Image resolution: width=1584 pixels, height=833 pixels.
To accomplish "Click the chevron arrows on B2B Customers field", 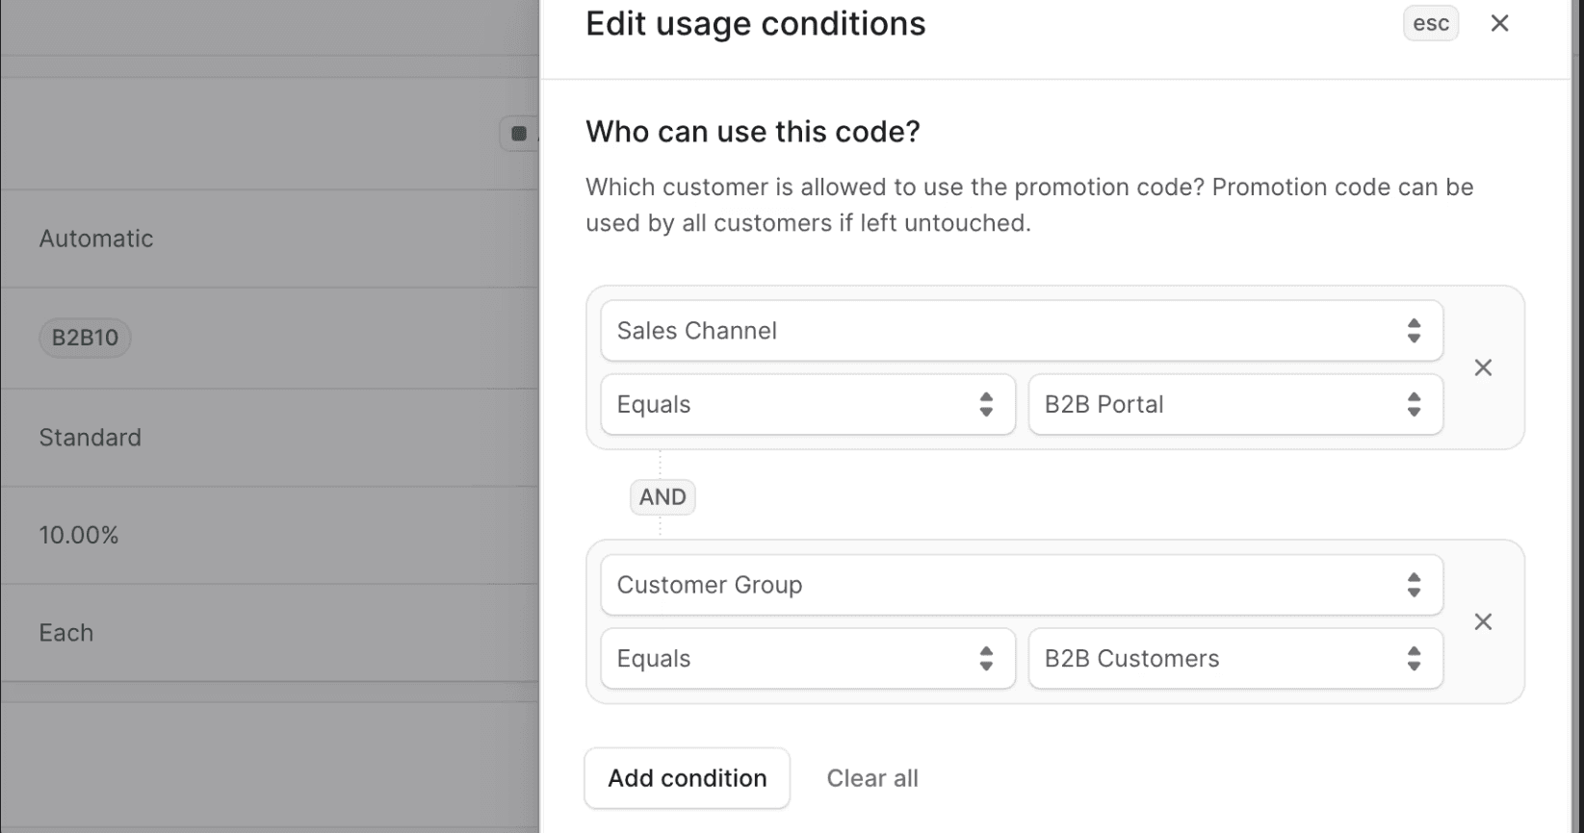I will (1414, 659).
